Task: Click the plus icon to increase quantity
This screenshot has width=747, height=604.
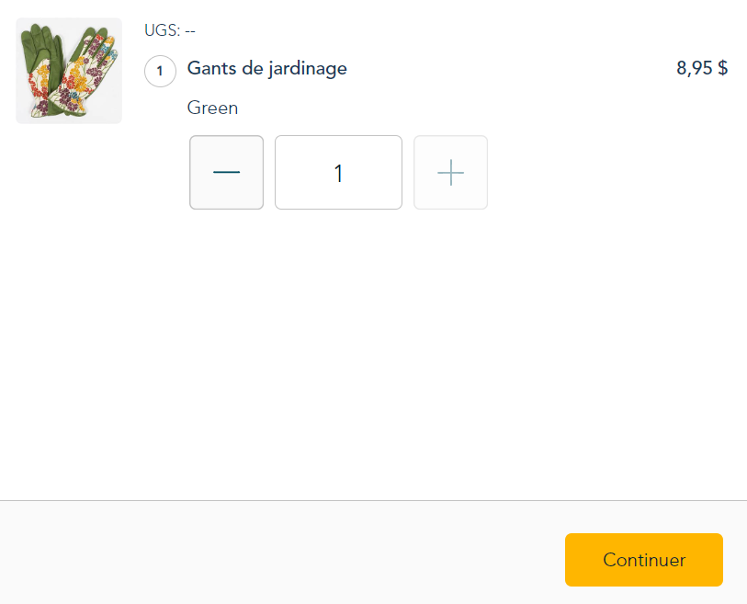Action: (x=450, y=172)
